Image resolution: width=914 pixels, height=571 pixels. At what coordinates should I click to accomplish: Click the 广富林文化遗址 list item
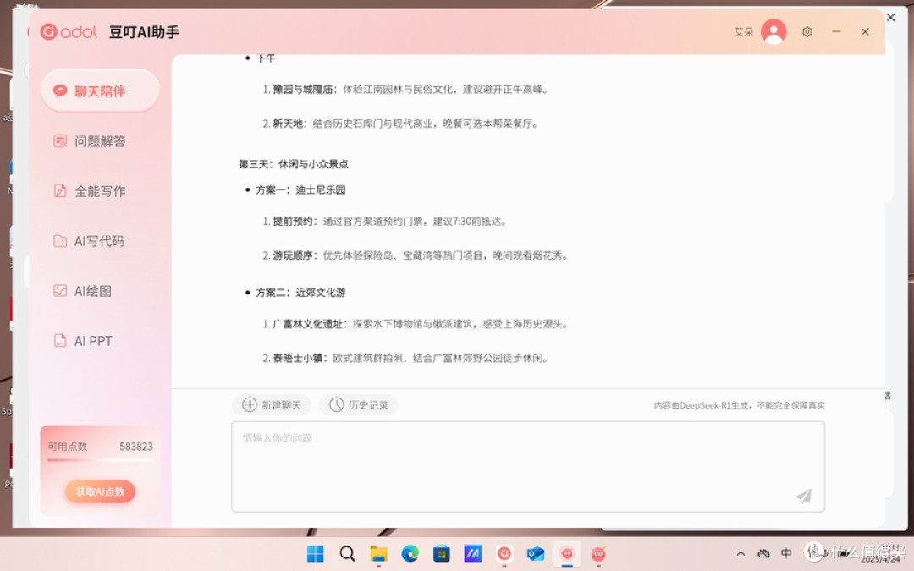pos(415,324)
